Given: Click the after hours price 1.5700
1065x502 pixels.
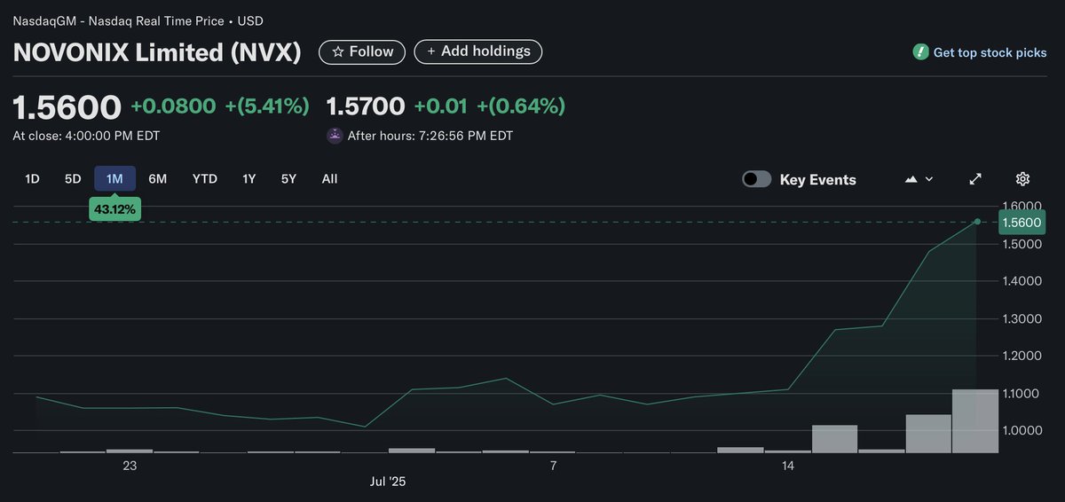Looking at the screenshot, I should tap(366, 106).
